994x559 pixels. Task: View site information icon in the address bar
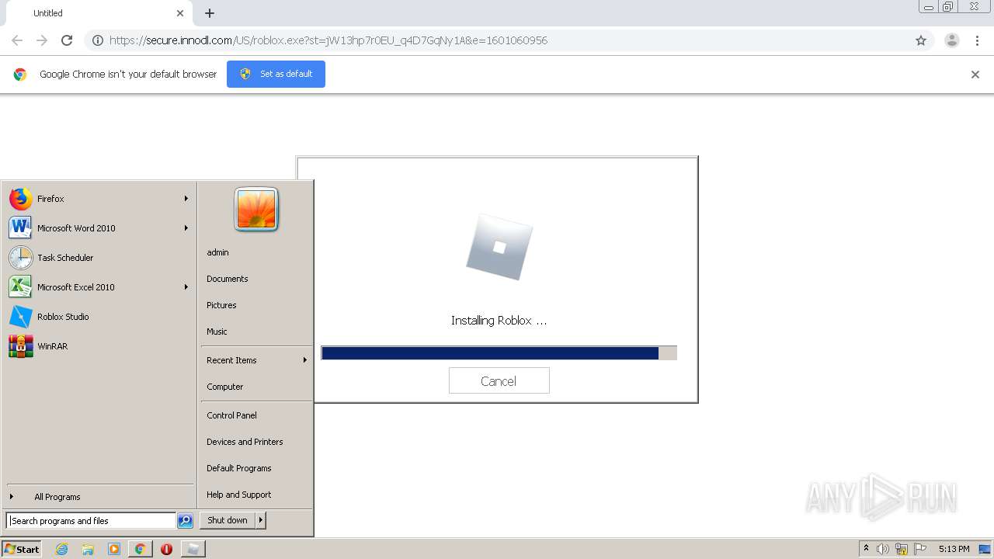point(98,40)
